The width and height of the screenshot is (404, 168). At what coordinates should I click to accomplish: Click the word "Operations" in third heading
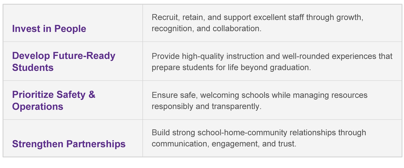click(x=38, y=106)
